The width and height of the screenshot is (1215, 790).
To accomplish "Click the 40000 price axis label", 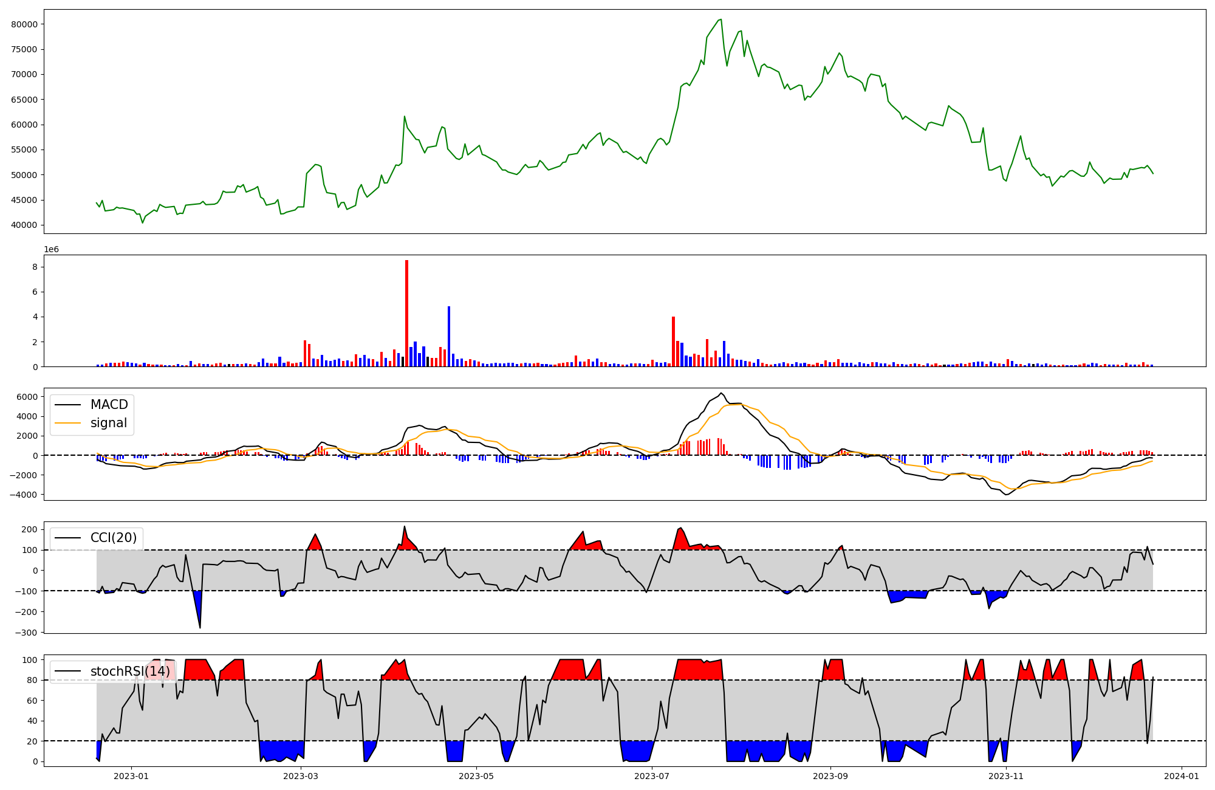I will point(24,225).
